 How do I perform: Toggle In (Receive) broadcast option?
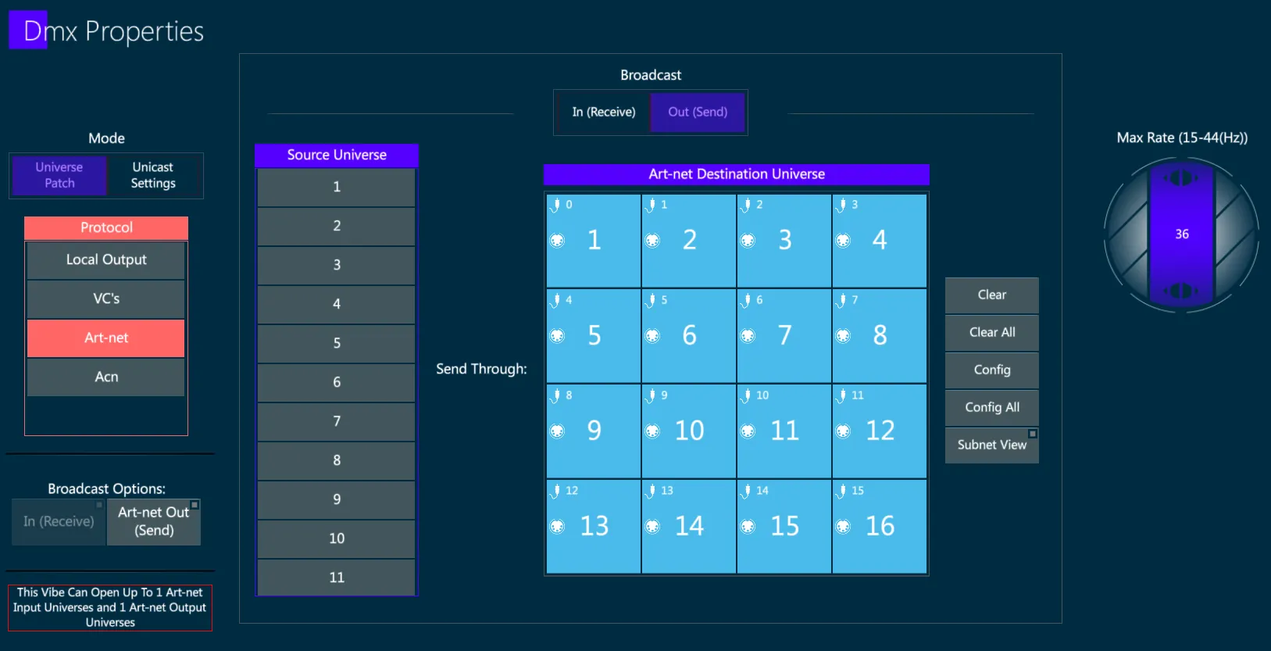coord(59,521)
